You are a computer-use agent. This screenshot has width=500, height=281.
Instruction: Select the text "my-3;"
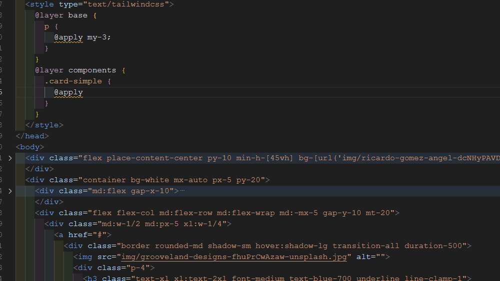pos(99,37)
